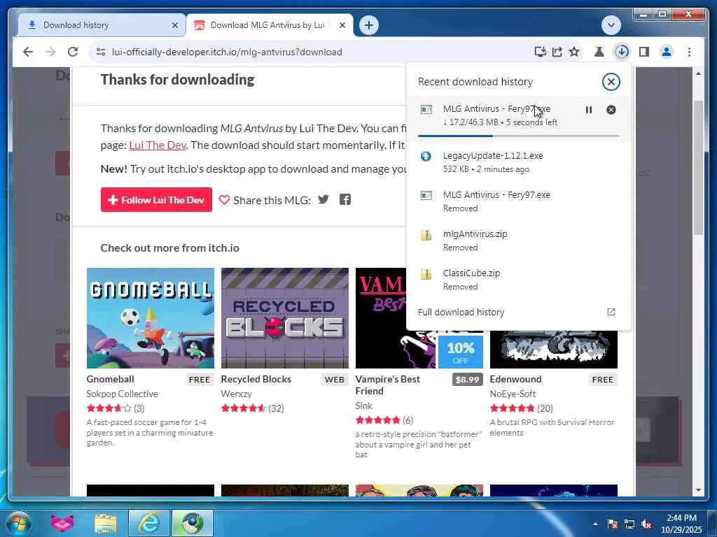
Task: Open a new tab
Action: pyautogui.click(x=368, y=25)
